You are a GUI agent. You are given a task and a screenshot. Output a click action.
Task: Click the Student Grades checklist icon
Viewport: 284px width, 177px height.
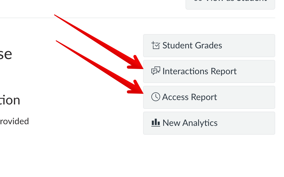155,45
